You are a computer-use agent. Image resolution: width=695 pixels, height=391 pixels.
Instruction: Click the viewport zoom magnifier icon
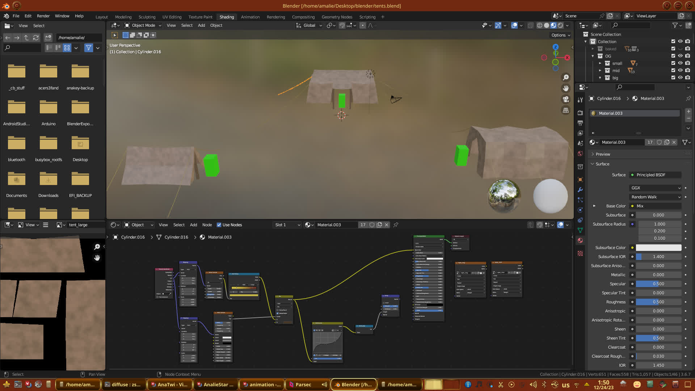point(565,77)
